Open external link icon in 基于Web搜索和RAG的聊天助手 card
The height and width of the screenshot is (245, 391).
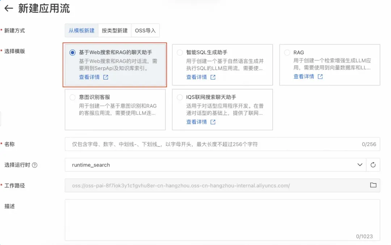106,77
